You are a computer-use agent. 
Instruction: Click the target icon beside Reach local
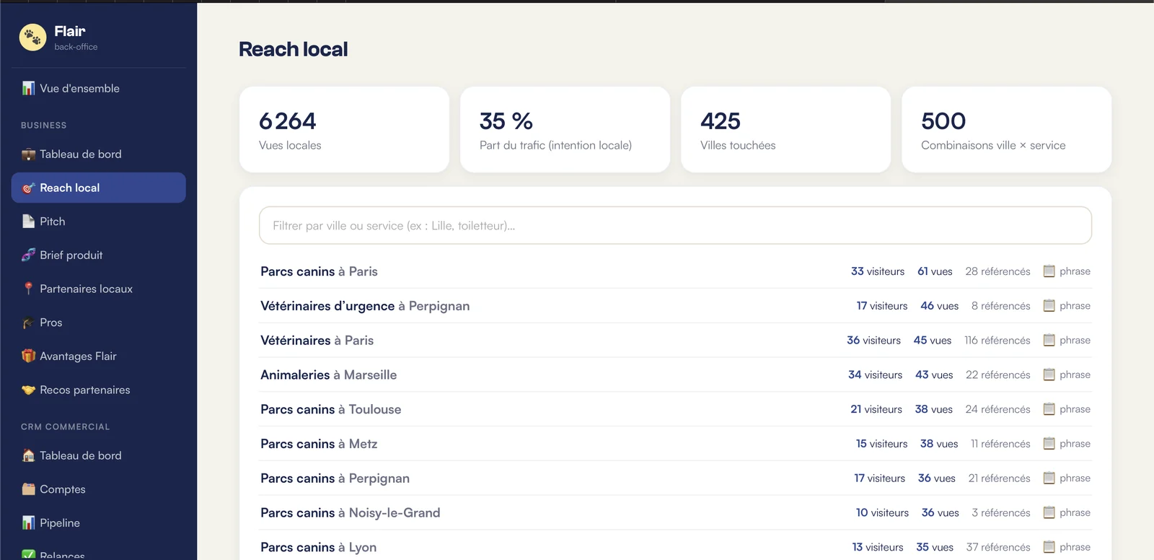tap(28, 188)
